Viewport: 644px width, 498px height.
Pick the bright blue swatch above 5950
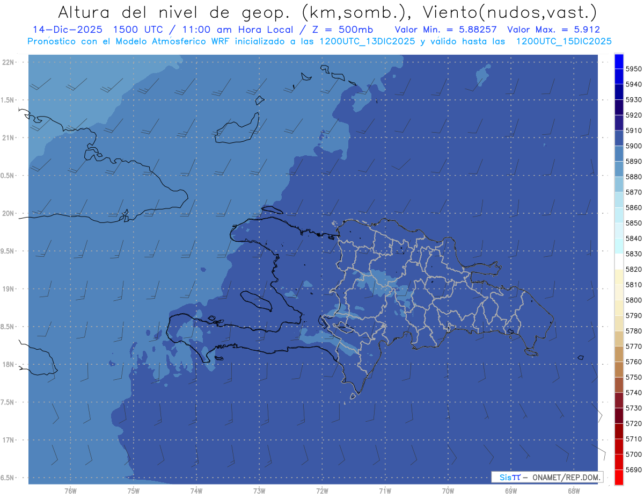[619, 62]
